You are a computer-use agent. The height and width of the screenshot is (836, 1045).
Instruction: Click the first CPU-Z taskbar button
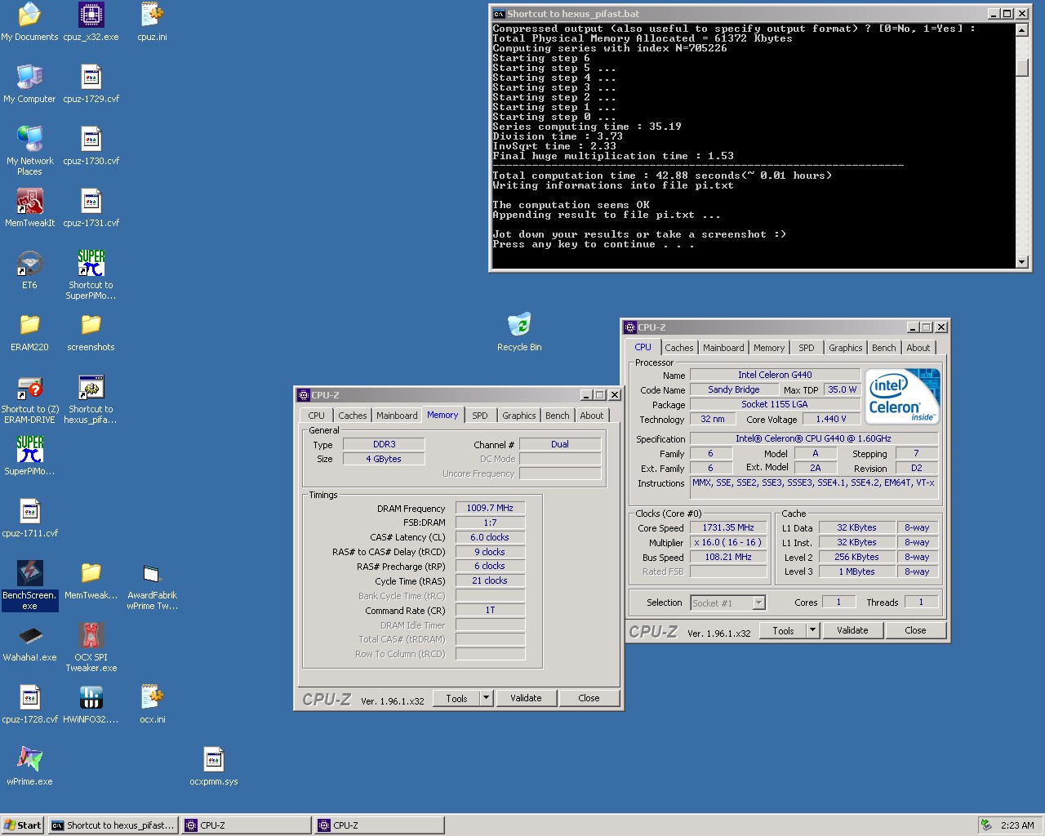point(247,825)
